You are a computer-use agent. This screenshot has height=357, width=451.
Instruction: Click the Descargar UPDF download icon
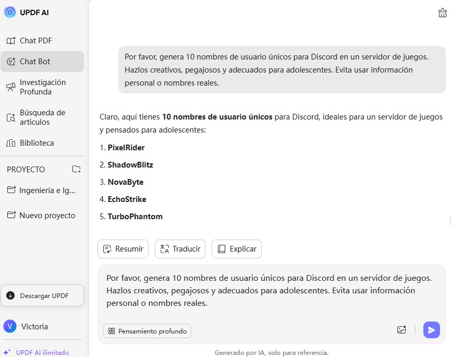click(x=10, y=295)
